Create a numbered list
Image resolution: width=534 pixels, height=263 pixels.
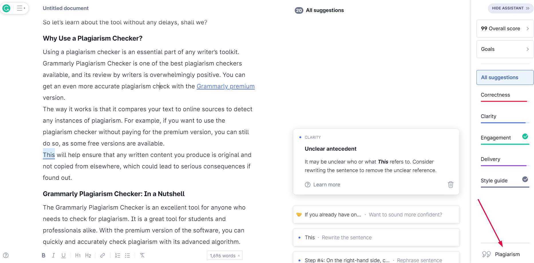tap(118, 255)
